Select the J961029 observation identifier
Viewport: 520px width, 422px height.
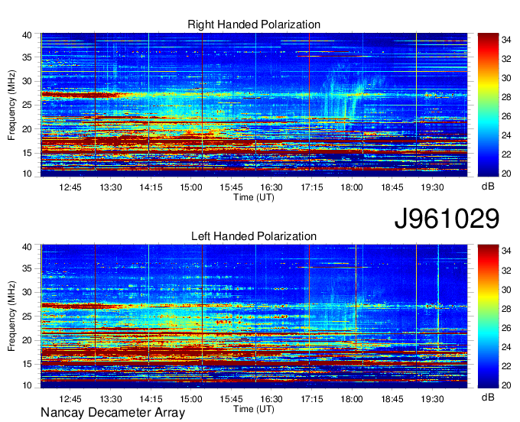pyautogui.click(x=447, y=219)
